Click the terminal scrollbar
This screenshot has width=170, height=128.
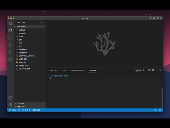pos(162,98)
